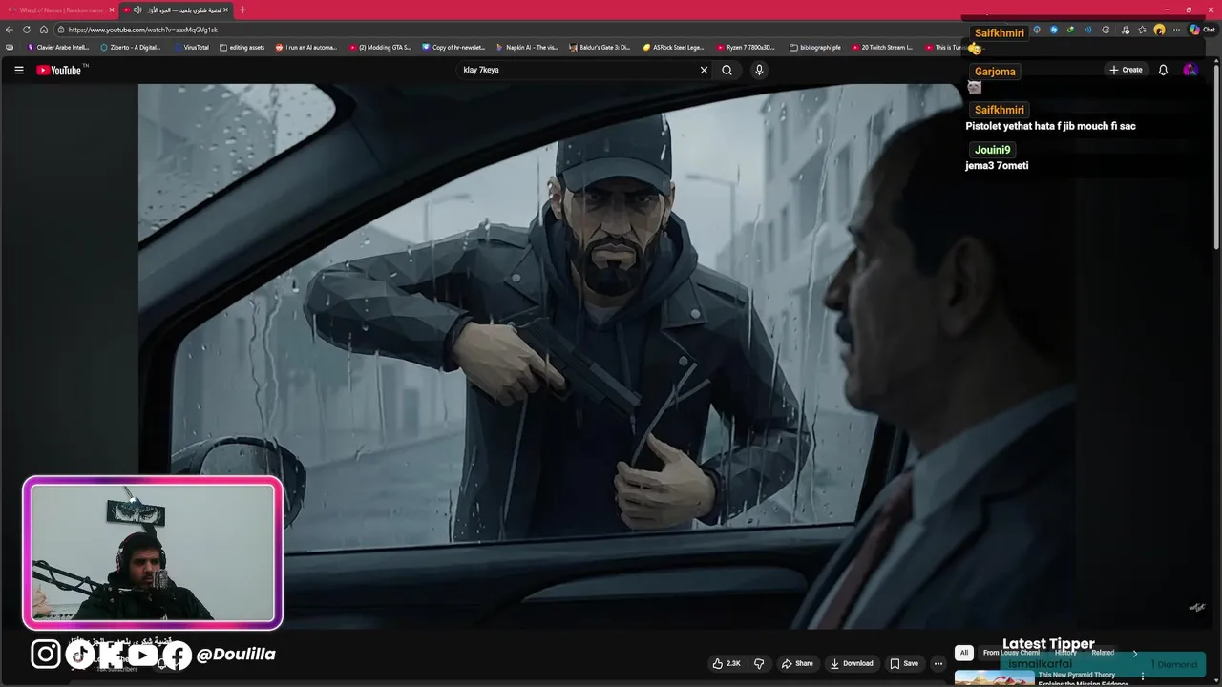
Task: Click the YouTube search magnifier button
Action: coord(727,70)
